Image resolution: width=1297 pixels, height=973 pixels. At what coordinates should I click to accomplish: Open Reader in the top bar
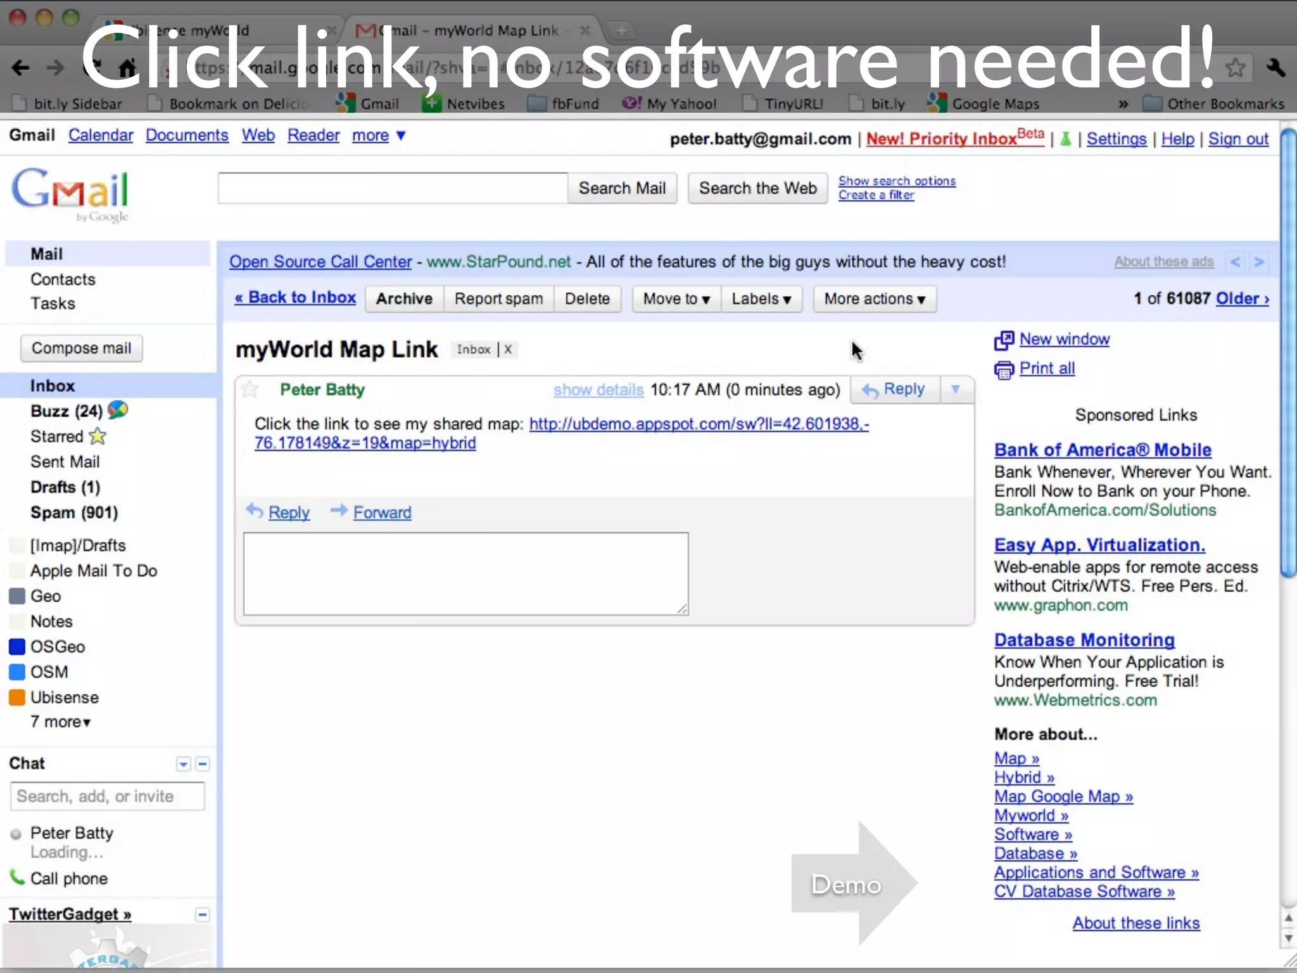coord(313,136)
